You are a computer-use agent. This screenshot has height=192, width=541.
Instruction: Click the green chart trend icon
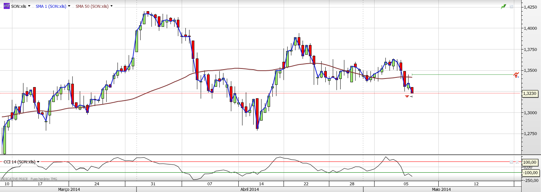click(504, 6)
